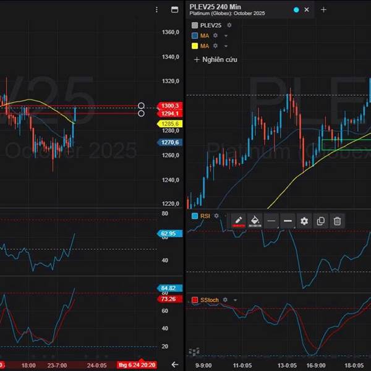Click the 1294,1 red price tag
Screen dimensions: 371x371
(x=169, y=114)
